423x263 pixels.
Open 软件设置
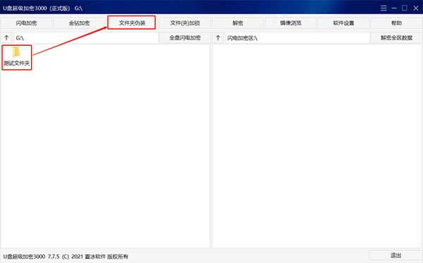point(343,23)
